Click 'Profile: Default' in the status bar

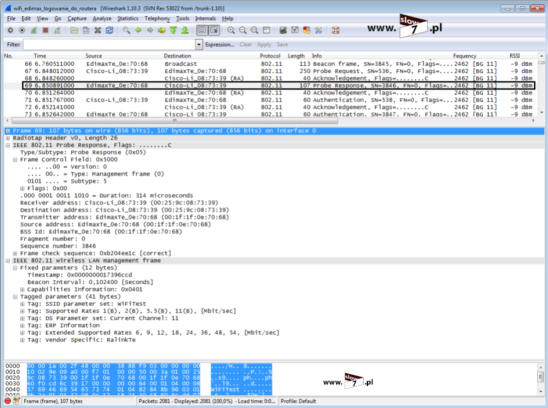pos(298,401)
